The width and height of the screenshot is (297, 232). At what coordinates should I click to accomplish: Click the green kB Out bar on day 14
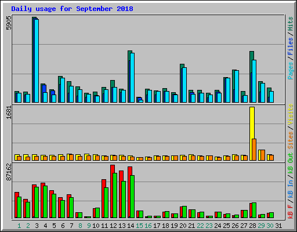132,197
